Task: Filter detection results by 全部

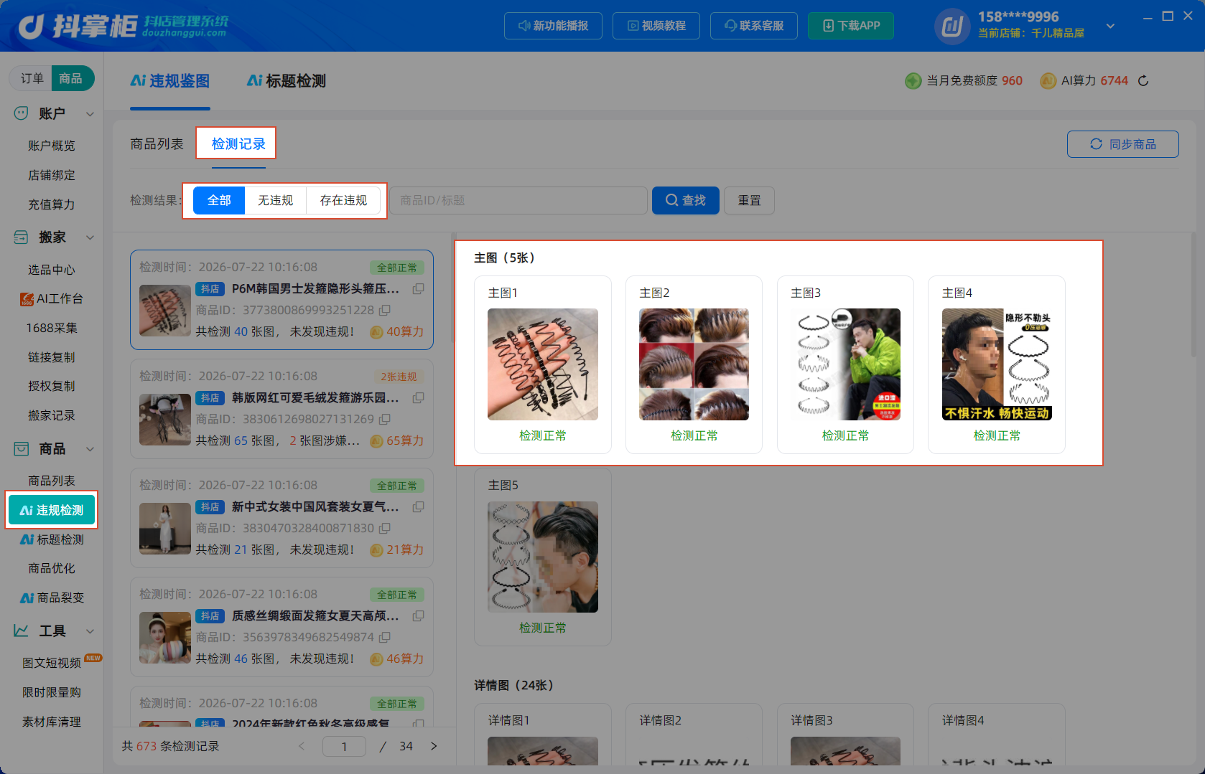Action: [x=219, y=200]
